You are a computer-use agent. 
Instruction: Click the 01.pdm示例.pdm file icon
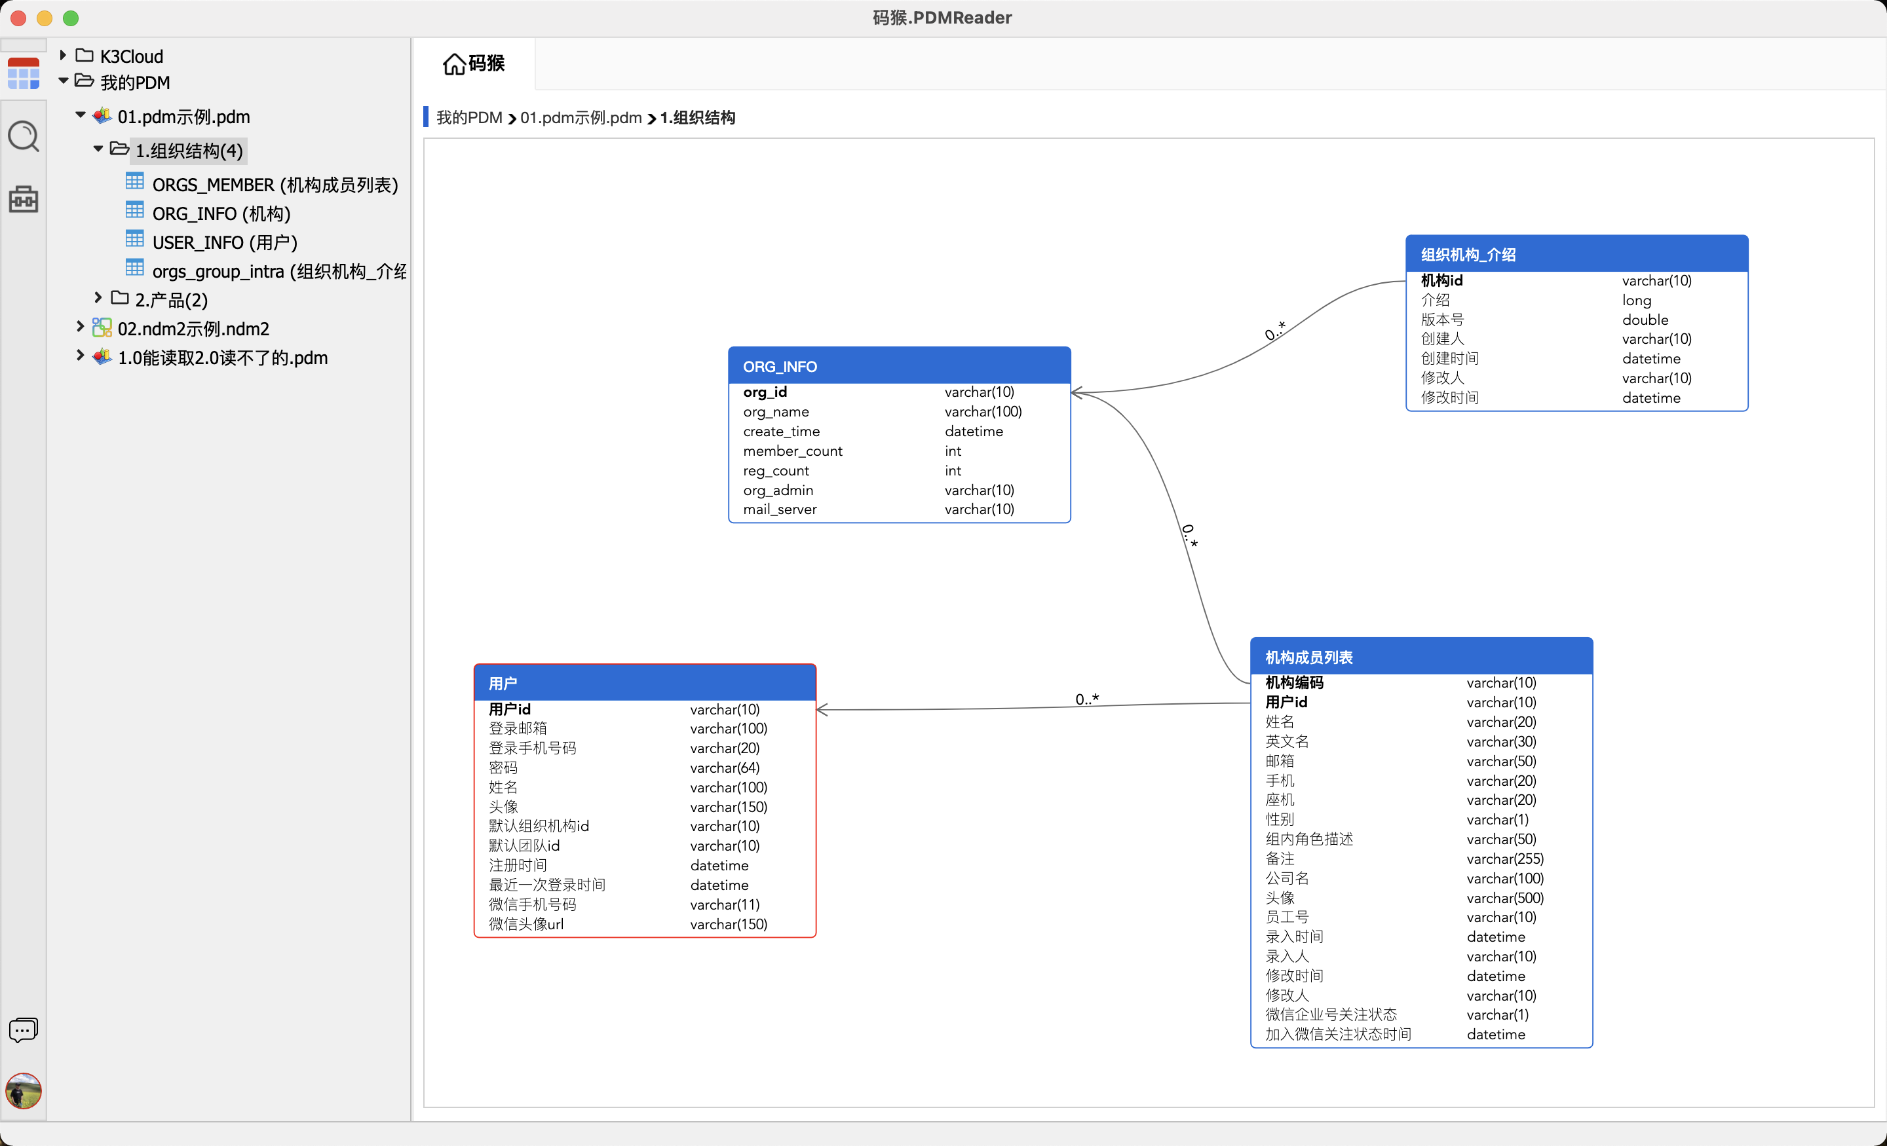click(102, 117)
